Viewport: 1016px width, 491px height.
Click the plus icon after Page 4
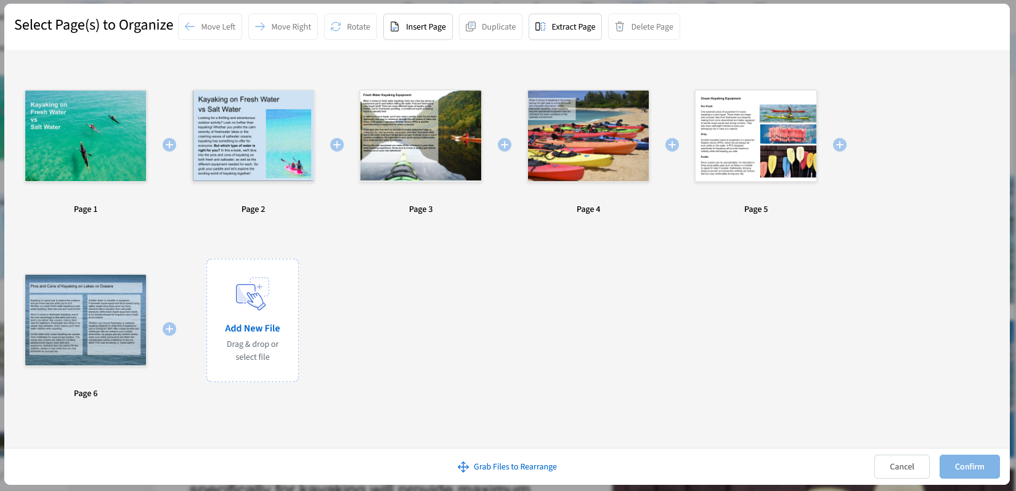point(672,145)
